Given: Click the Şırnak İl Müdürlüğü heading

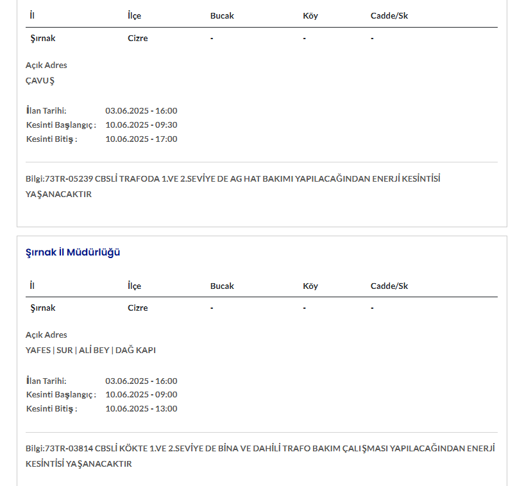Looking at the screenshot, I should tap(72, 252).
